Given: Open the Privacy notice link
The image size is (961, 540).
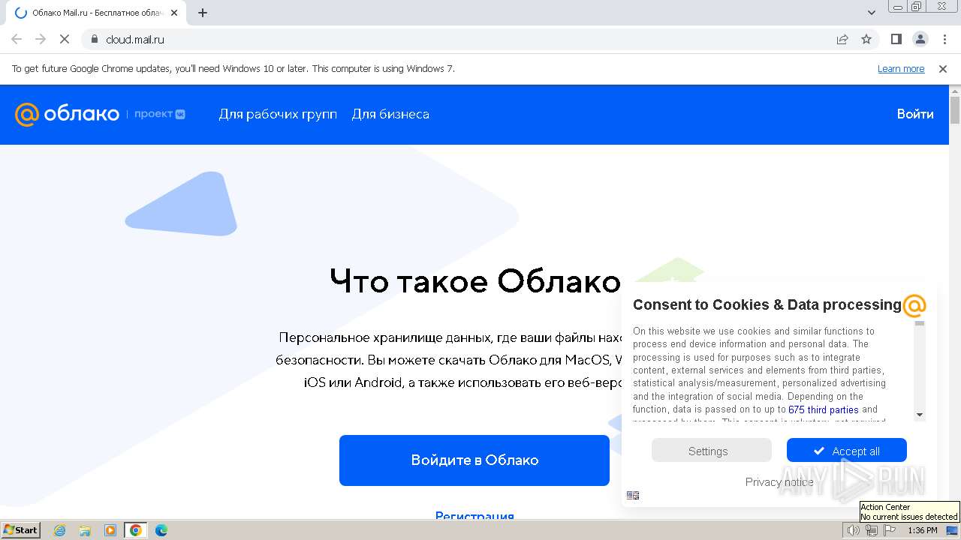Looking at the screenshot, I should click(779, 481).
